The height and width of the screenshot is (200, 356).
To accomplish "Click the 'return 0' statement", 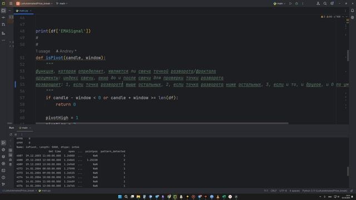I will (66, 104).
